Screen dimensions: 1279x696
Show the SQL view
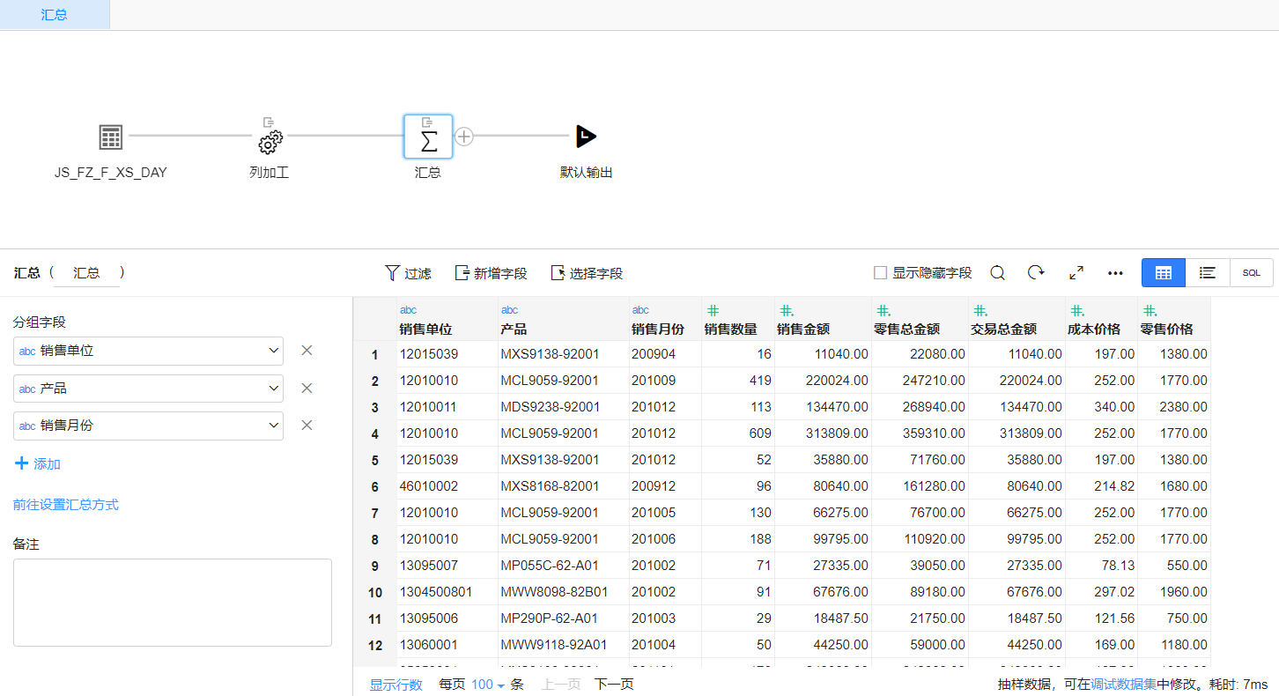coord(1251,273)
